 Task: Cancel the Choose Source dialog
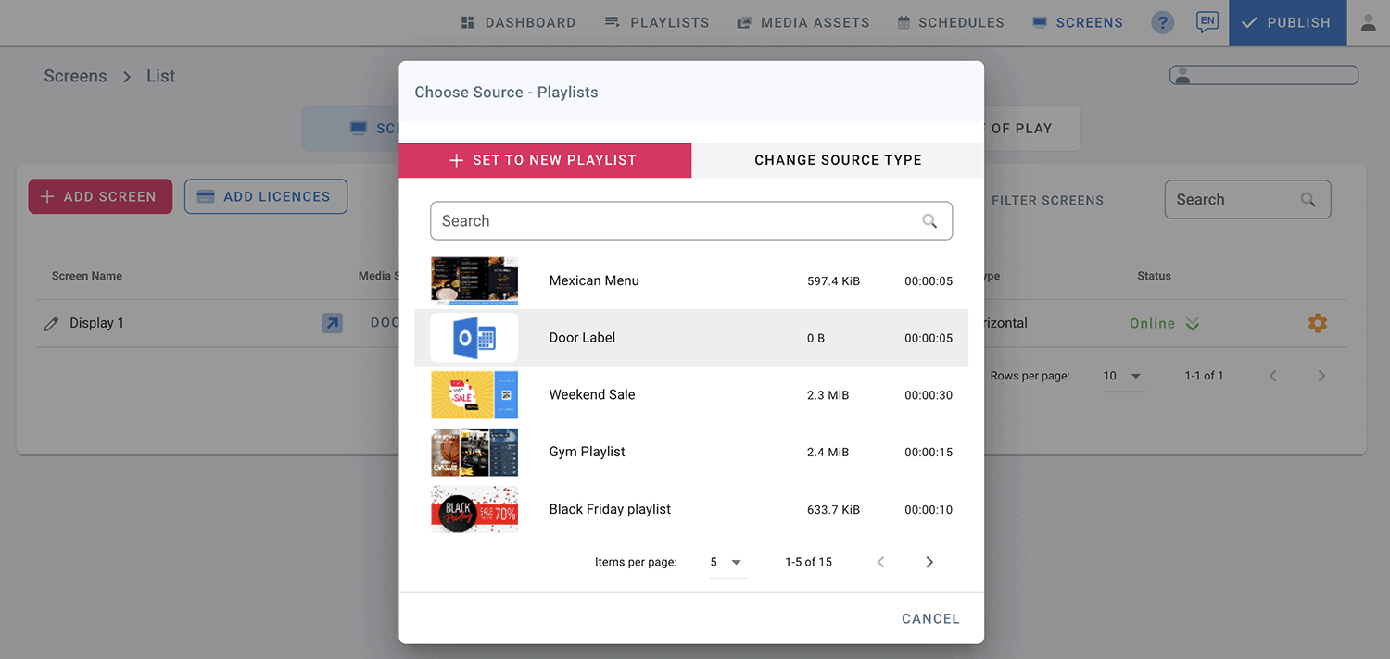click(930, 618)
